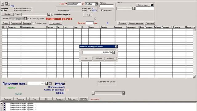
Task: Click the card number field right of Карта selector
Action: (x=145, y=8)
